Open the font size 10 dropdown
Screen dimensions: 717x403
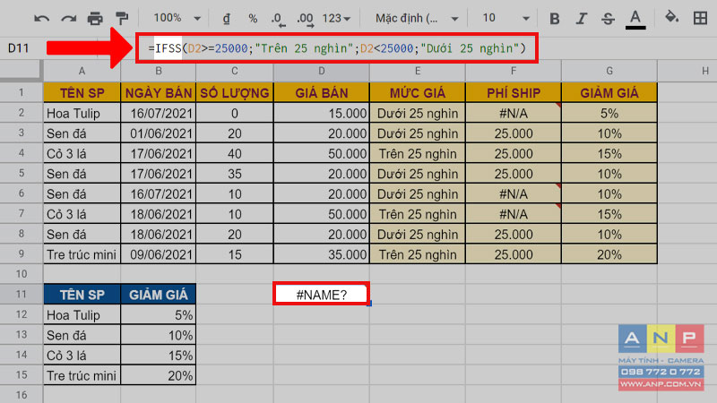pos(505,18)
